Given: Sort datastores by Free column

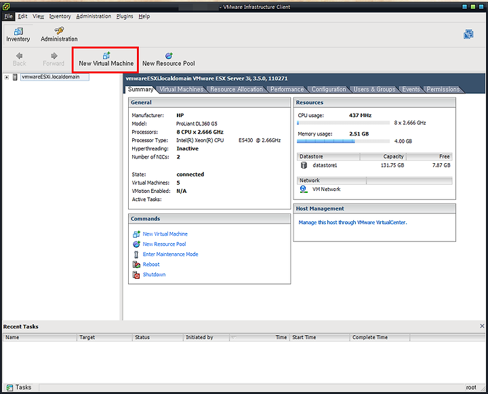Looking at the screenshot, I should (x=429, y=156).
